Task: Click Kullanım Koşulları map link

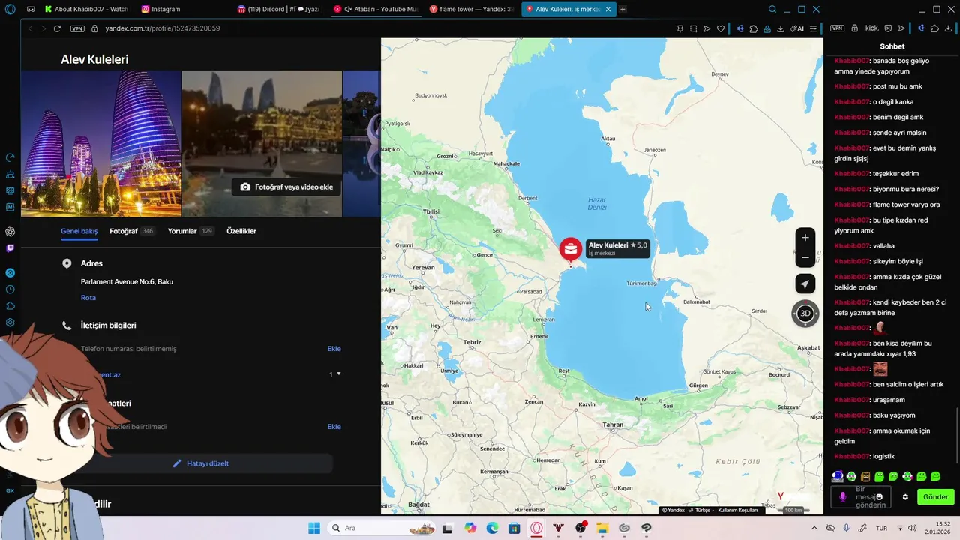Action: pyautogui.click(x=738, y=510)
